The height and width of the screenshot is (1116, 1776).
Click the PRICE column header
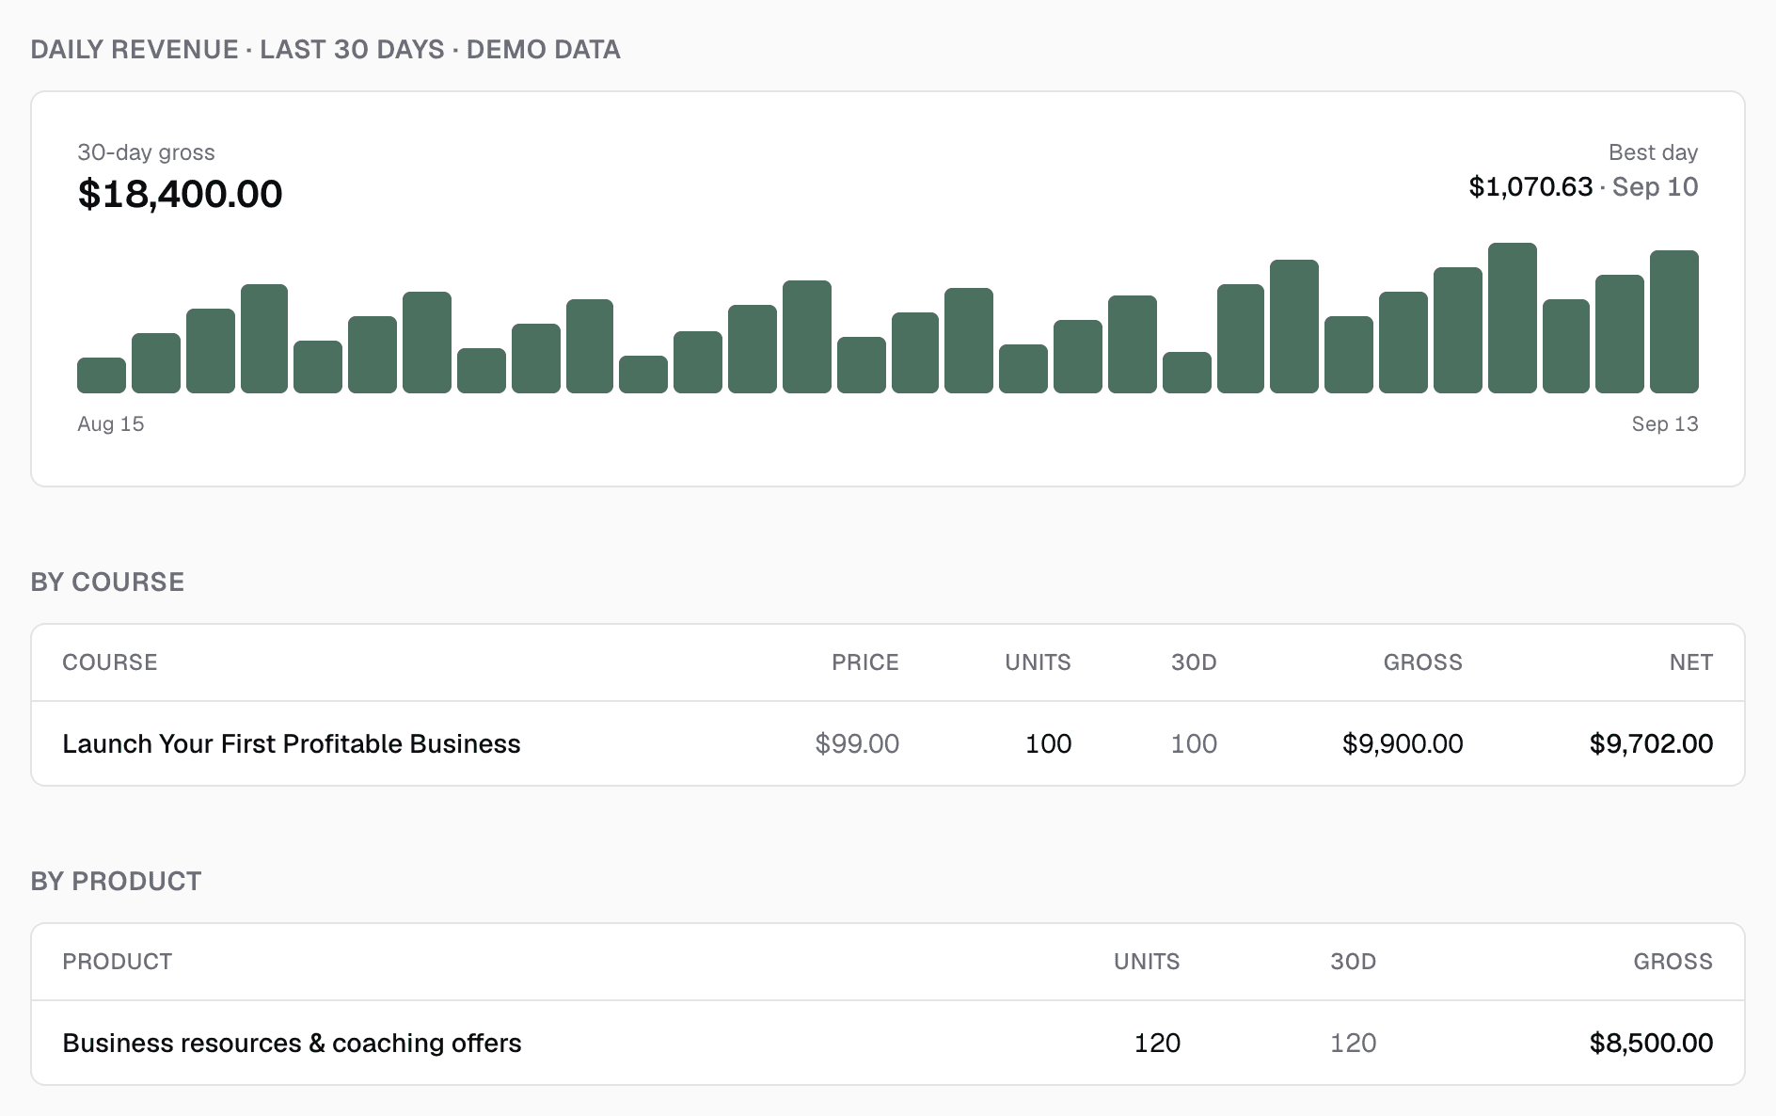point(865,662)
